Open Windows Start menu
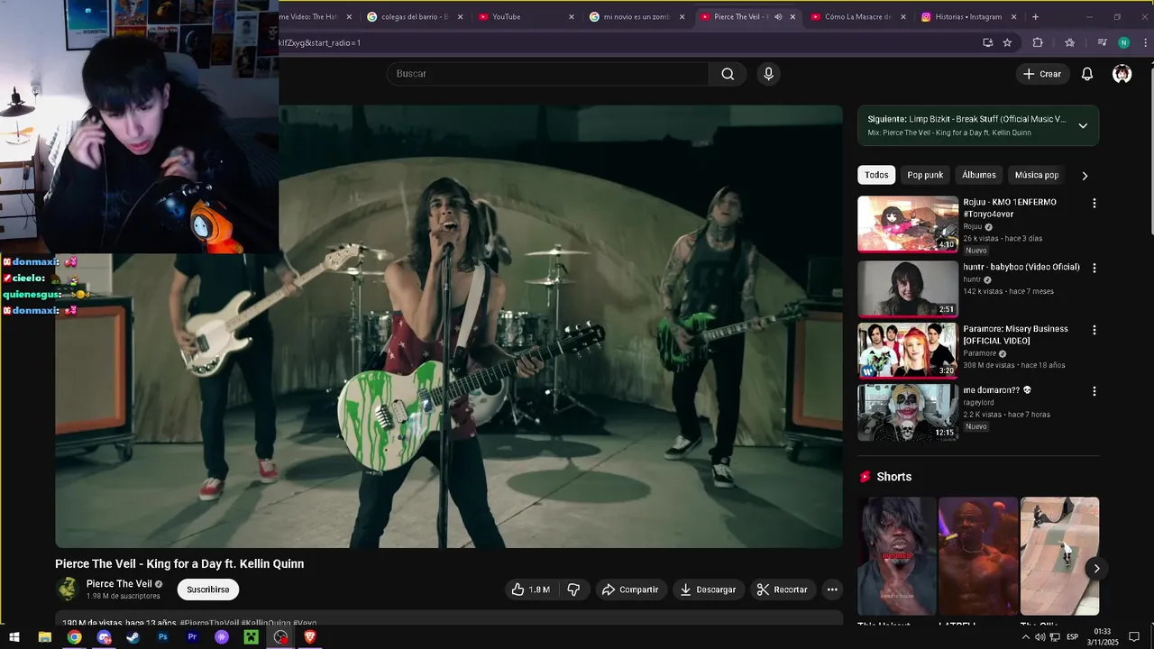Image resolution: width=1154 pixels, height=649 pixels. (x=14, y=637)
